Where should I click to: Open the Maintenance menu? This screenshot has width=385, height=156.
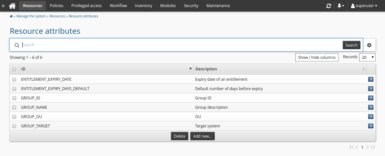coord(218,5)
